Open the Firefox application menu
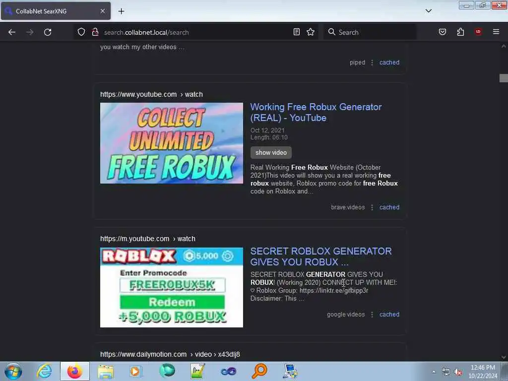 point(496,32)
